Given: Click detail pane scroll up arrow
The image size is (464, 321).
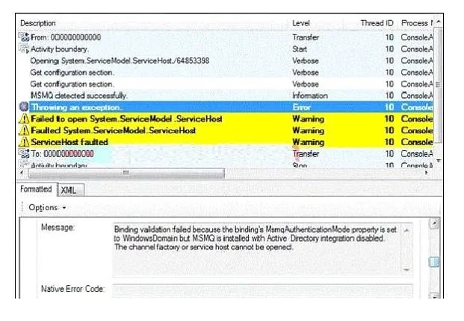Looking at the screenshot, I should (434, 223).
